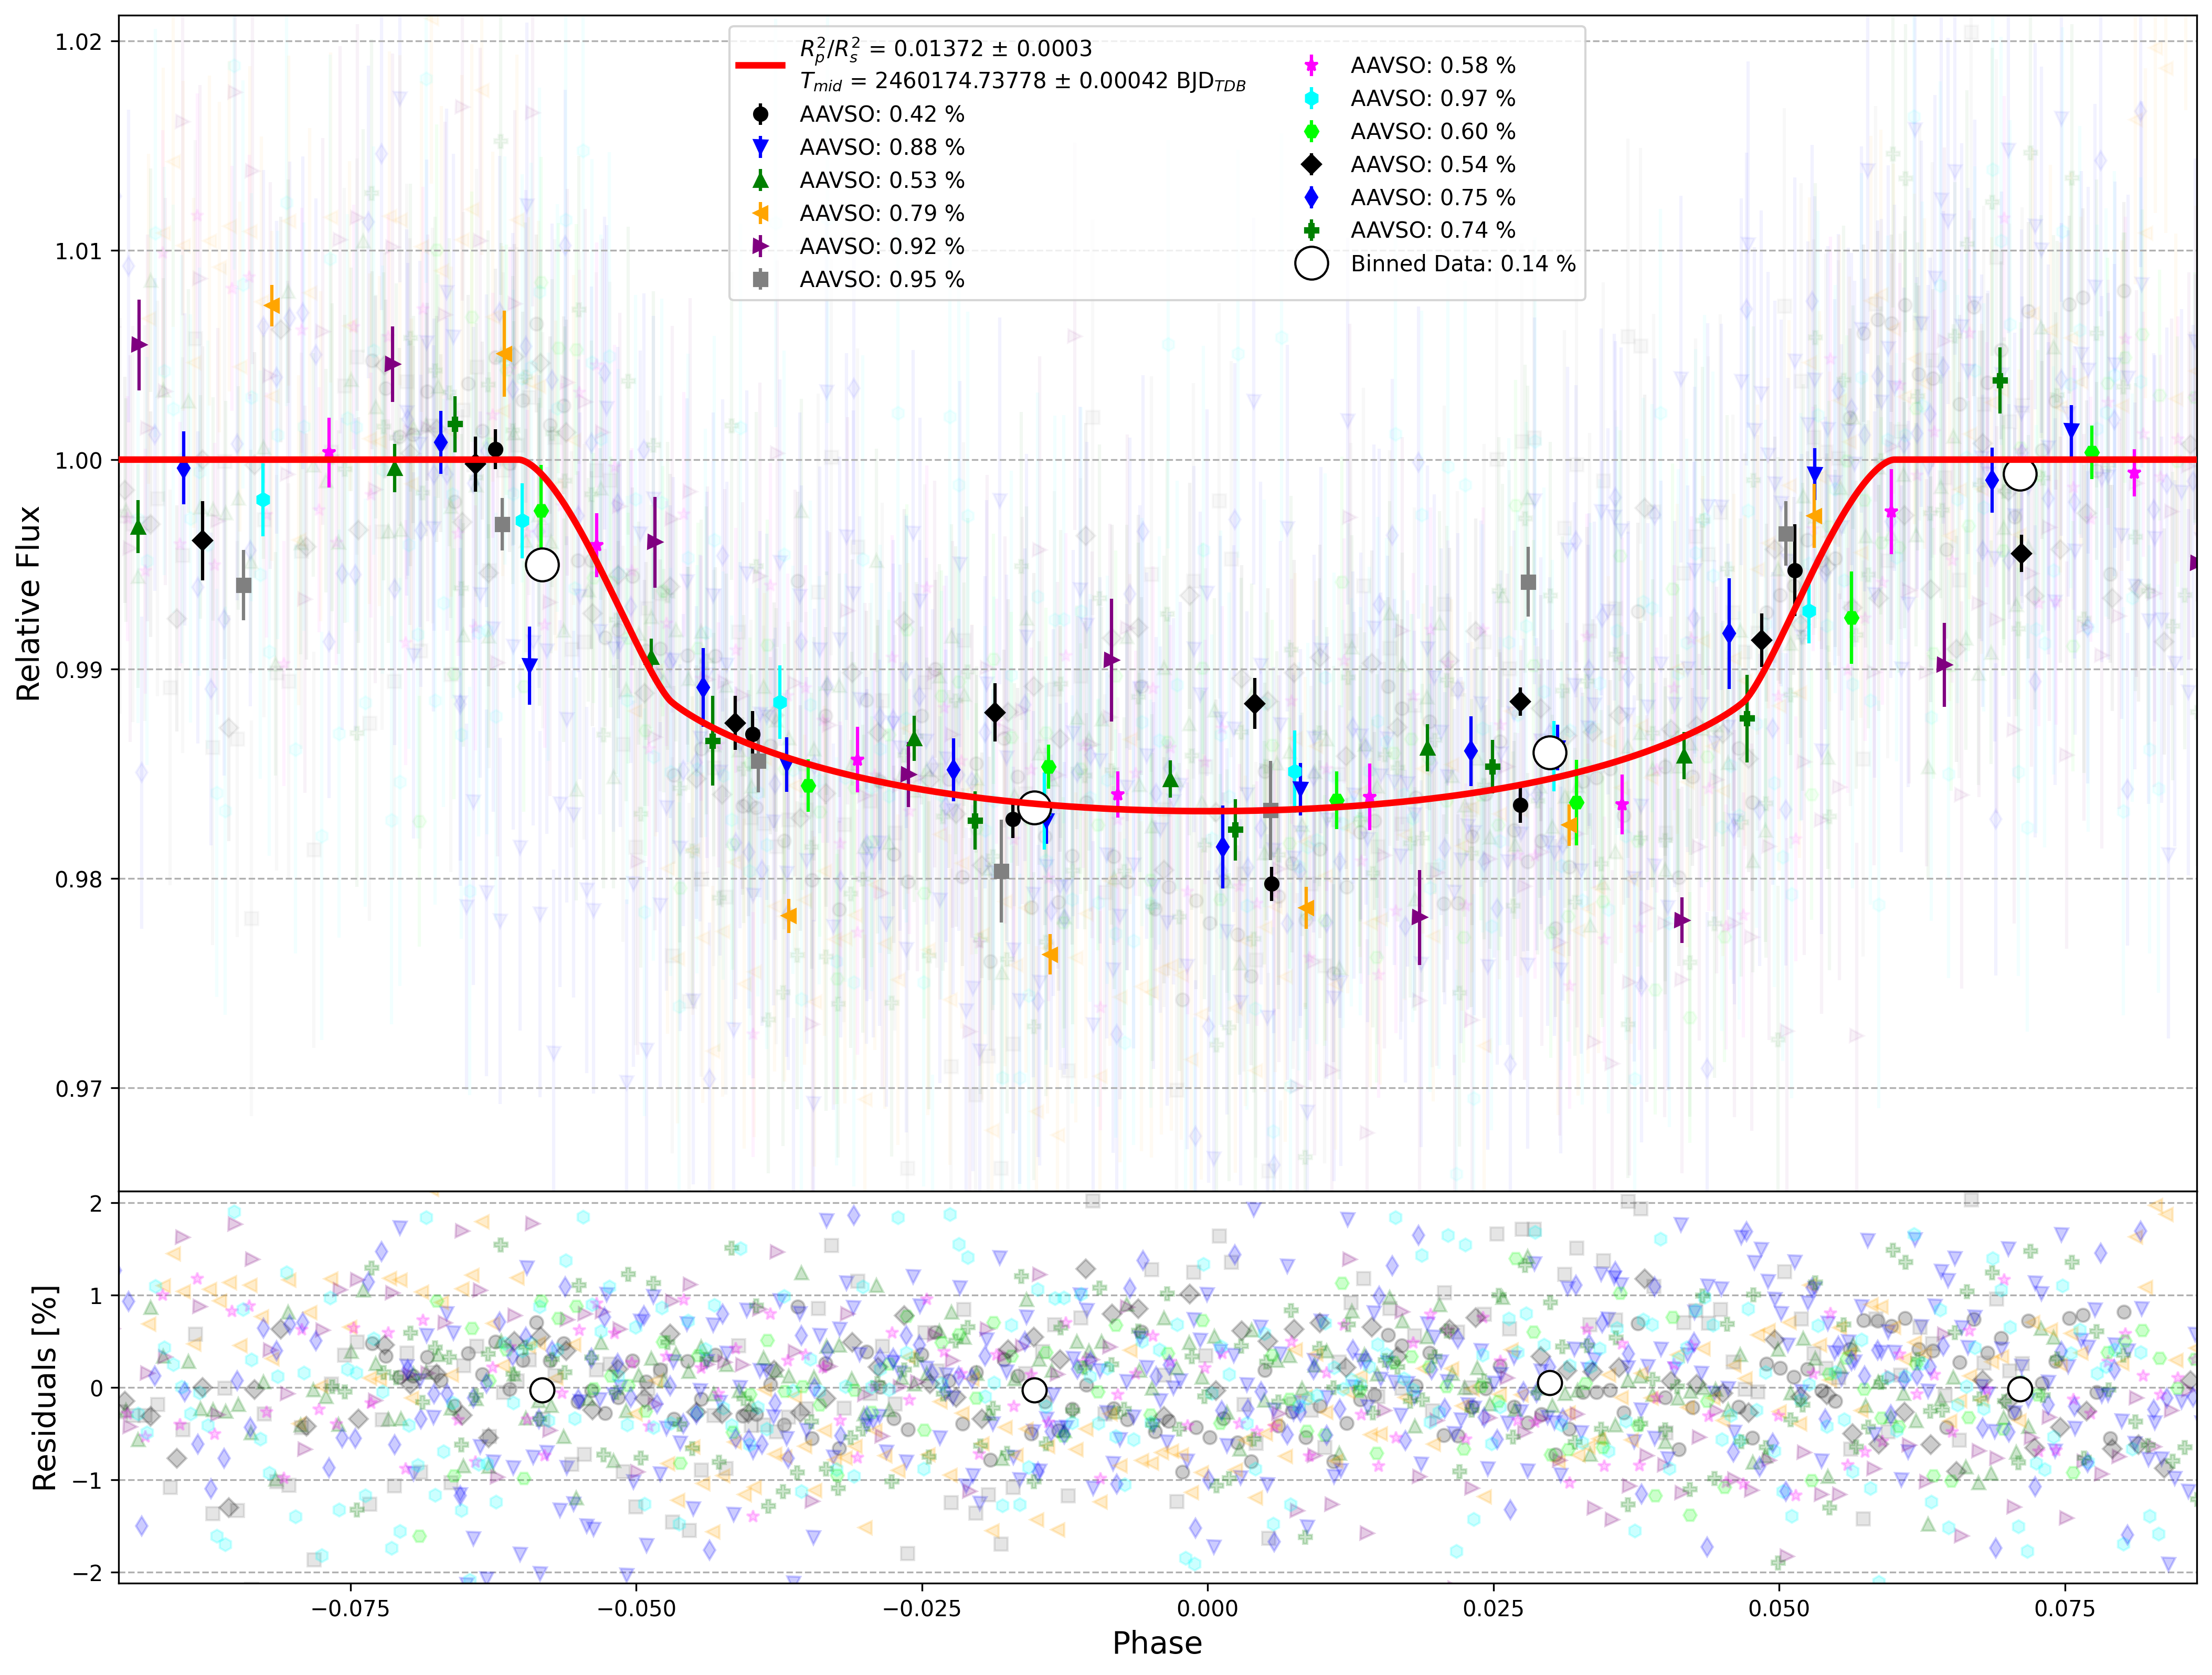Click the black diamond marker for AAVSO: 0.54 %

point(1311,164)
